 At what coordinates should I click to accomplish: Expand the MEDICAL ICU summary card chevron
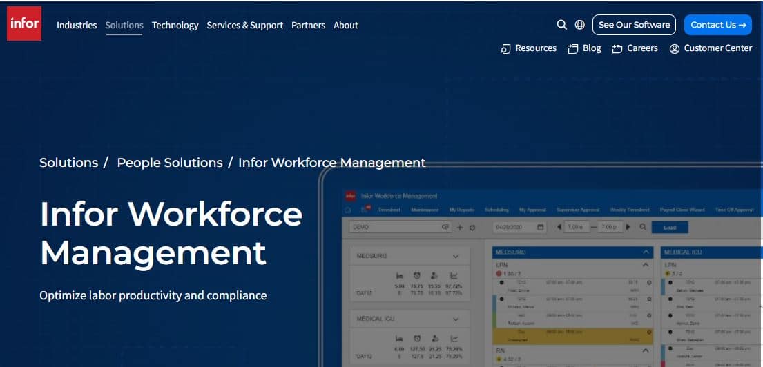click(456, 319)
